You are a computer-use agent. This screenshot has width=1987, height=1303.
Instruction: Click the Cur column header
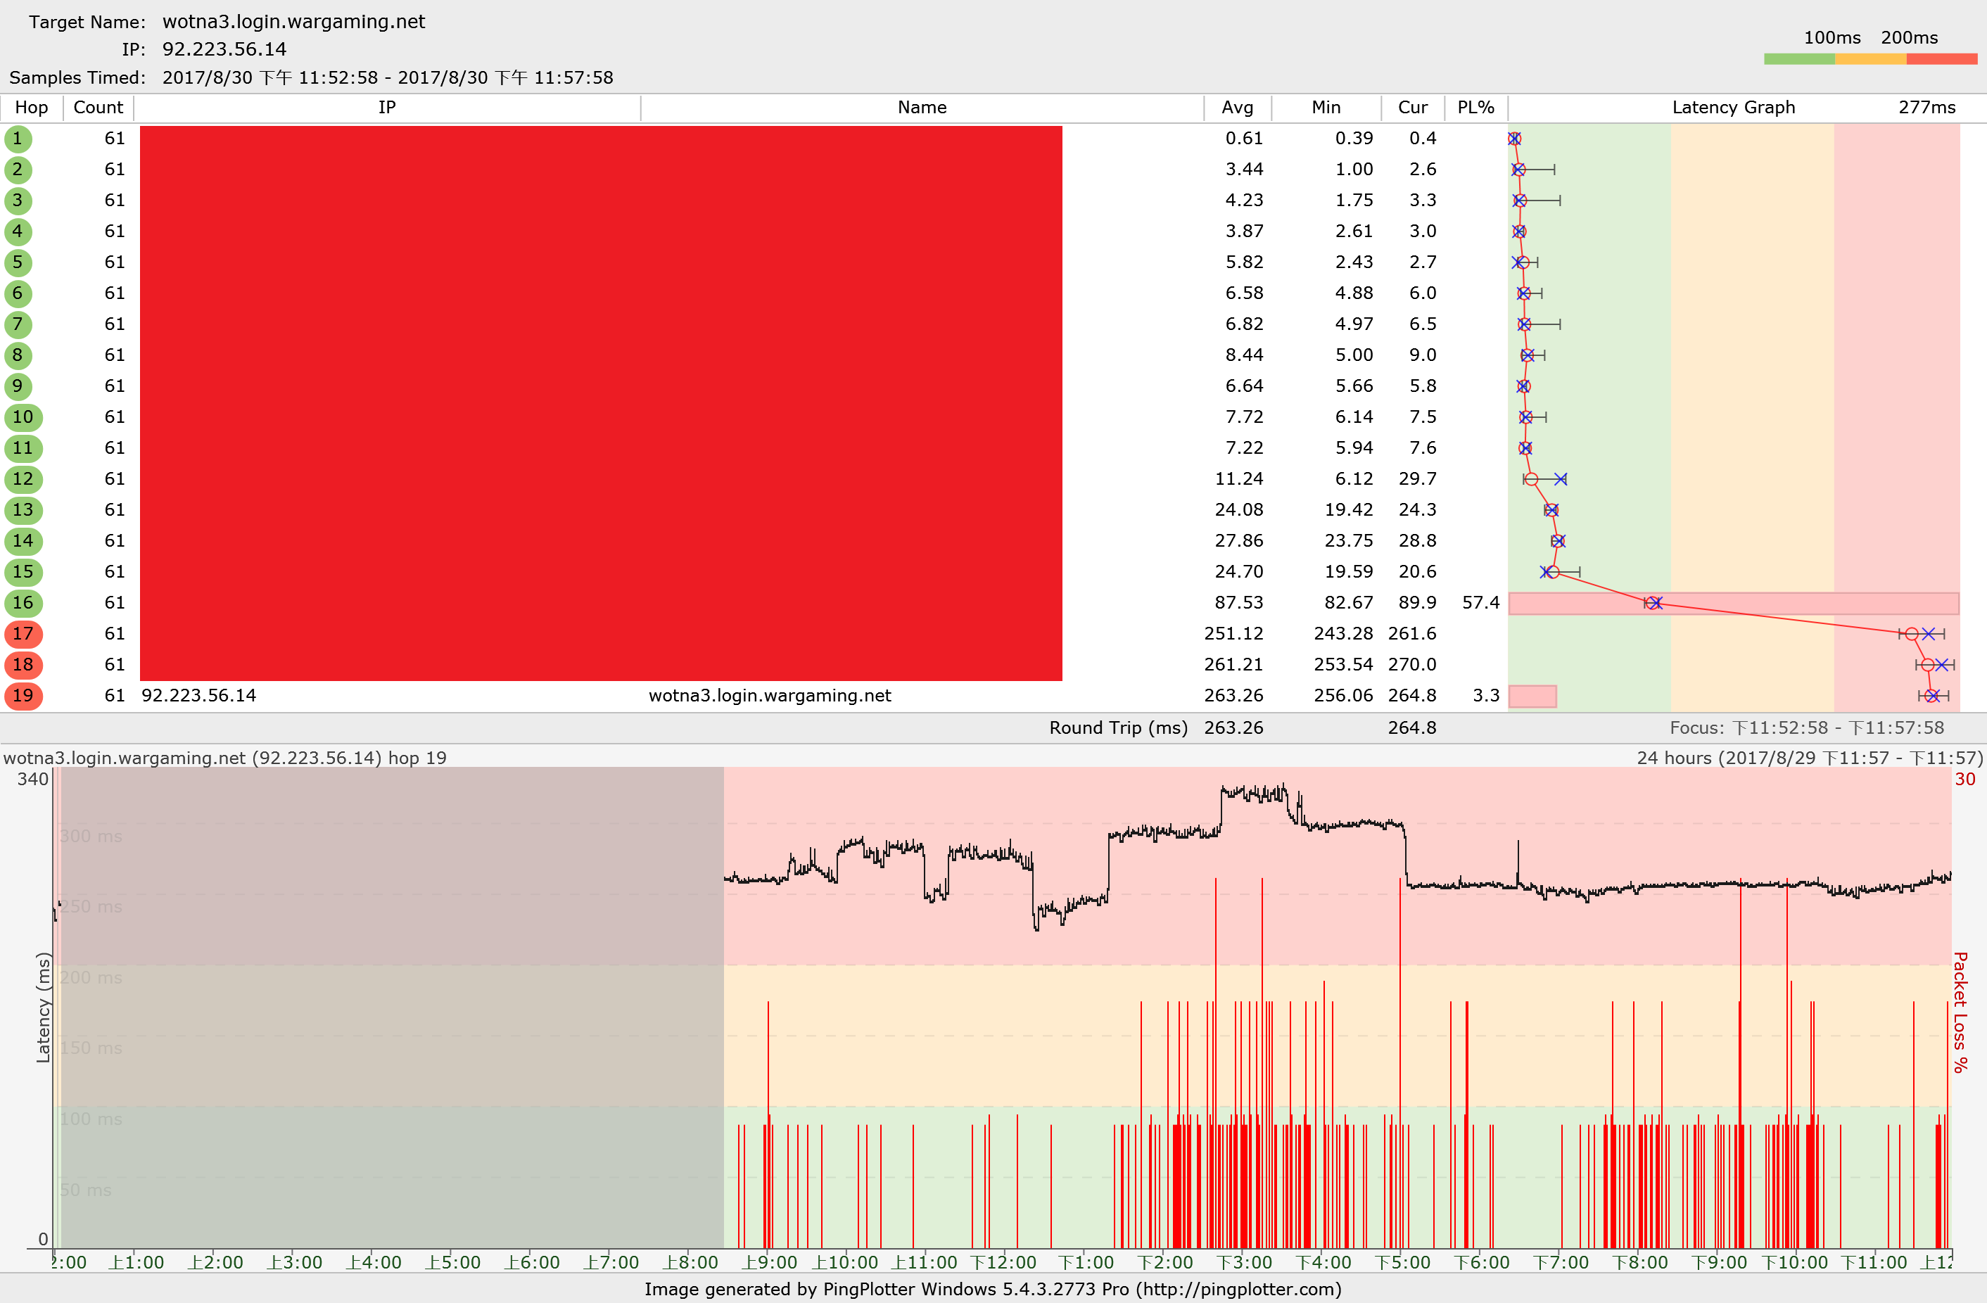point(1413,108)
